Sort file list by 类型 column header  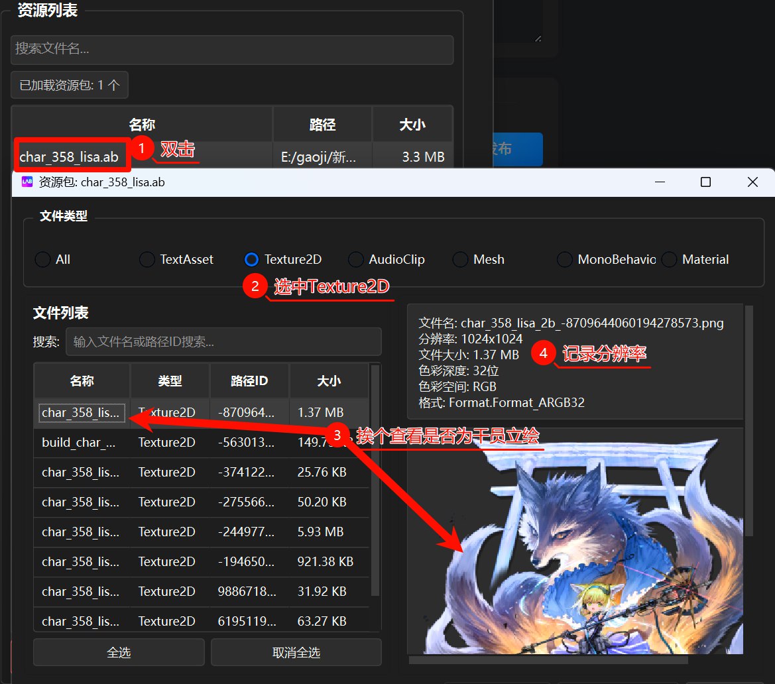(170, 380)
